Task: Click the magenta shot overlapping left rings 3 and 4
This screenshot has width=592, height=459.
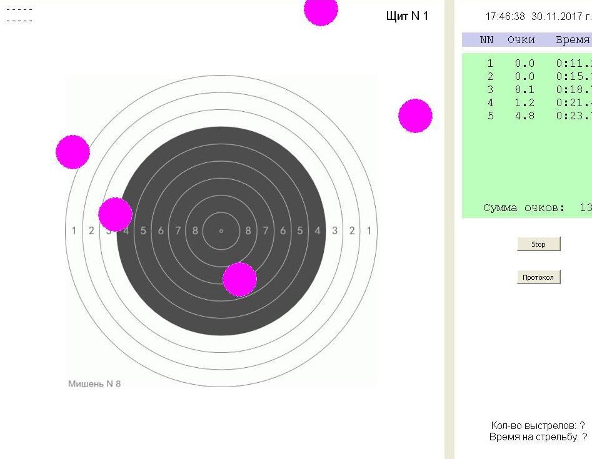Action: click(115, 214)
